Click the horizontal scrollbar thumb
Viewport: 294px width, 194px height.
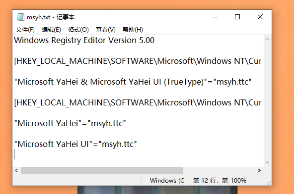[102, 170]
